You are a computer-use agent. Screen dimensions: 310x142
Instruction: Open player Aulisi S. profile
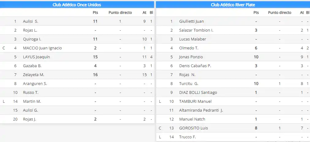point(30,21)
